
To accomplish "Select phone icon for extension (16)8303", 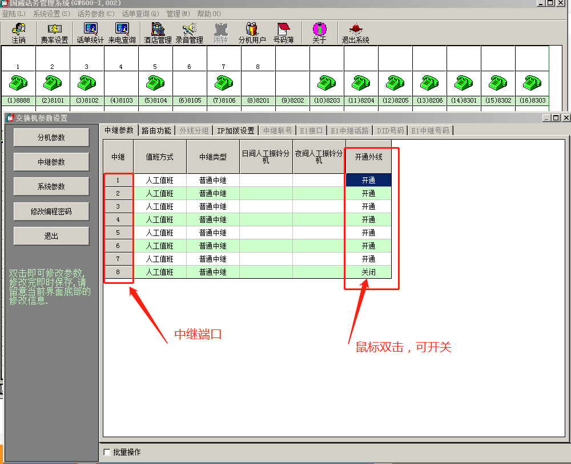I will (532, 83).
